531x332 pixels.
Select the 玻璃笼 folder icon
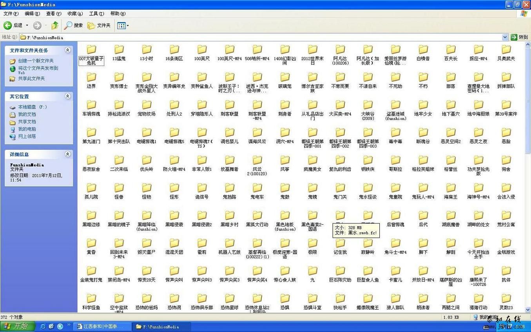click(x=285, y=77)
